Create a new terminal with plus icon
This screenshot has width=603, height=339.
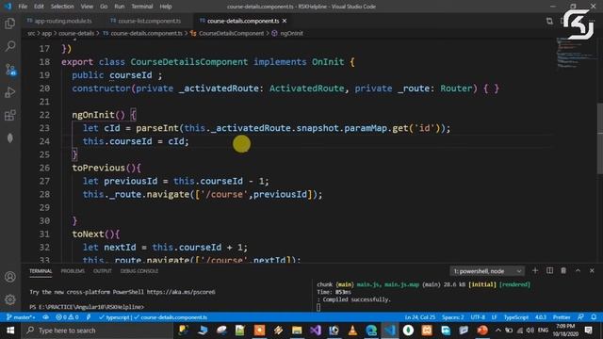point(535,271)
